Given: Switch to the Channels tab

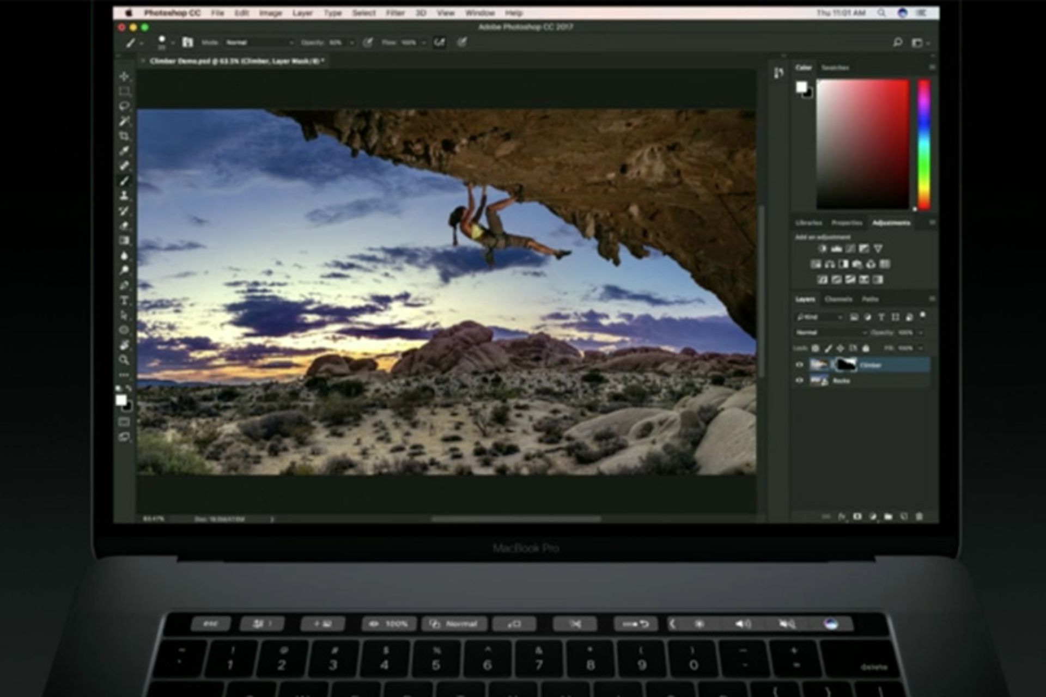Looking at the screenshot, I should pyautogui.click(x=839, y=301).
